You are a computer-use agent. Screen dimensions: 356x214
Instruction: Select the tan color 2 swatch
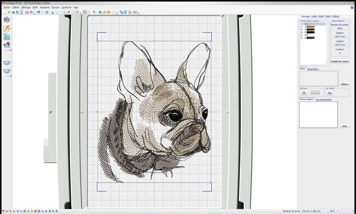click(x=311, y=27)
